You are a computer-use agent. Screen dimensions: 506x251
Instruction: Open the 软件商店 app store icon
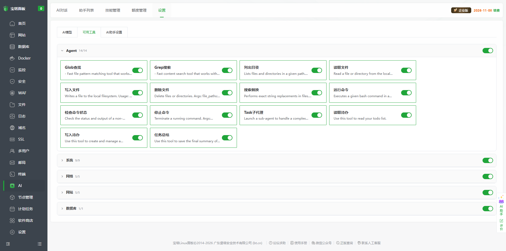pos(12,220)
